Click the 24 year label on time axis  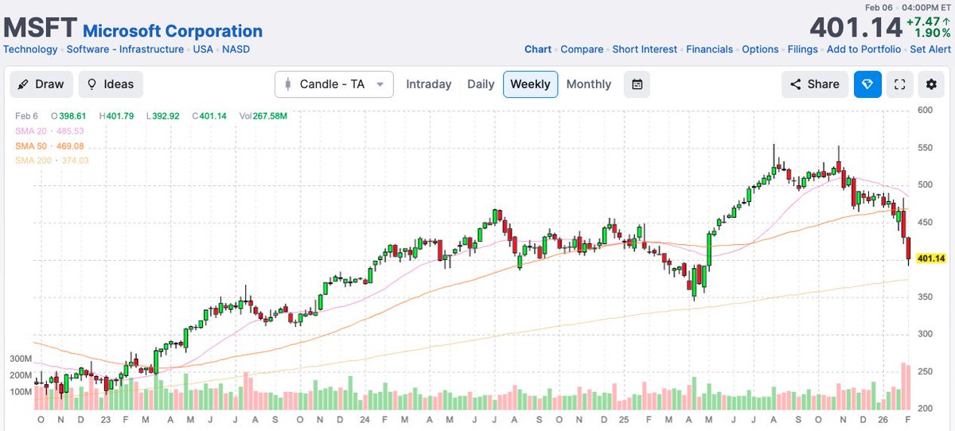click(364, 419)
